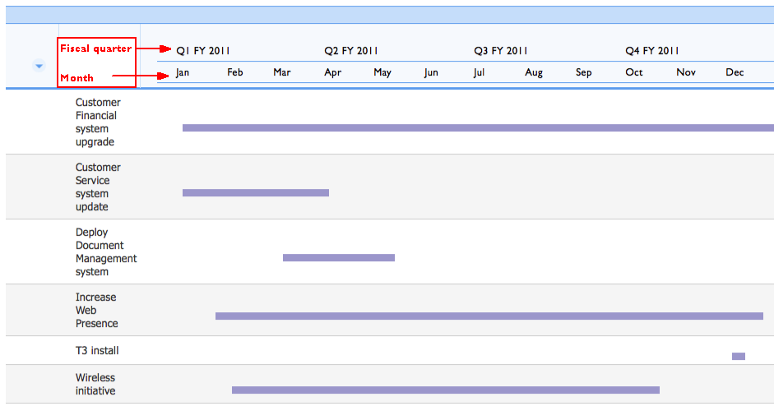Click the small T3 install Gantt bar
The width and height of the screenshot is (774, 406).
(739, 356)
